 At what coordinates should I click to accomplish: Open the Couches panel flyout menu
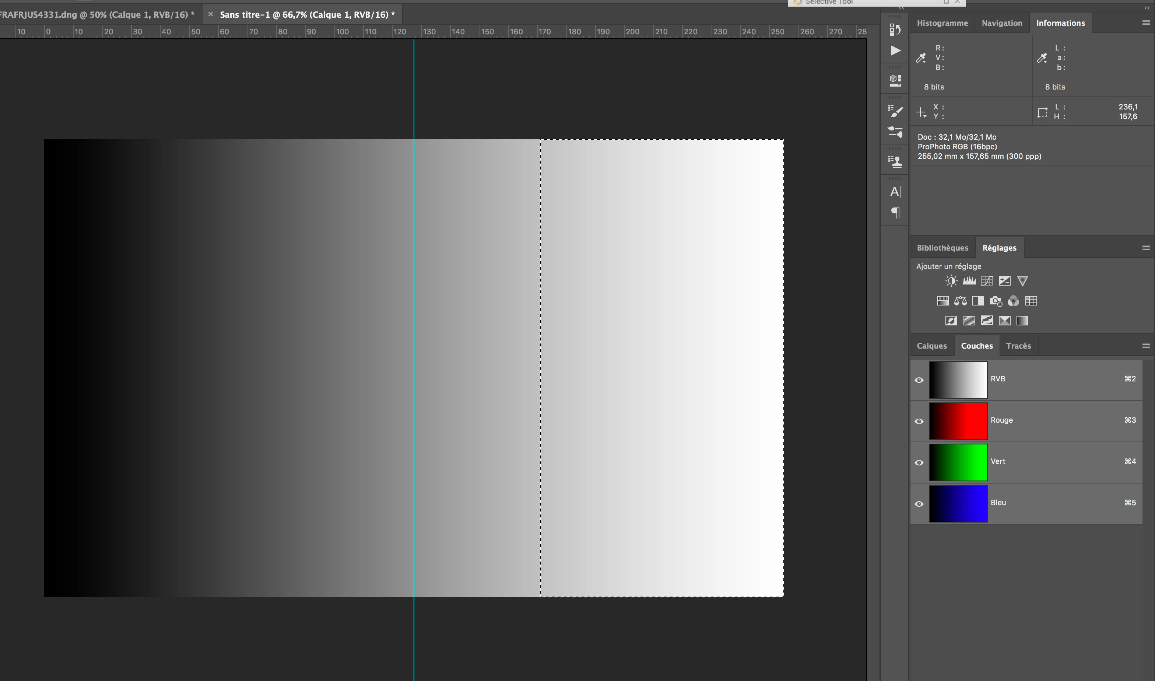coord(1145,346)
